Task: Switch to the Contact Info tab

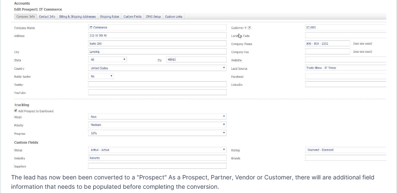Action: 47,17
